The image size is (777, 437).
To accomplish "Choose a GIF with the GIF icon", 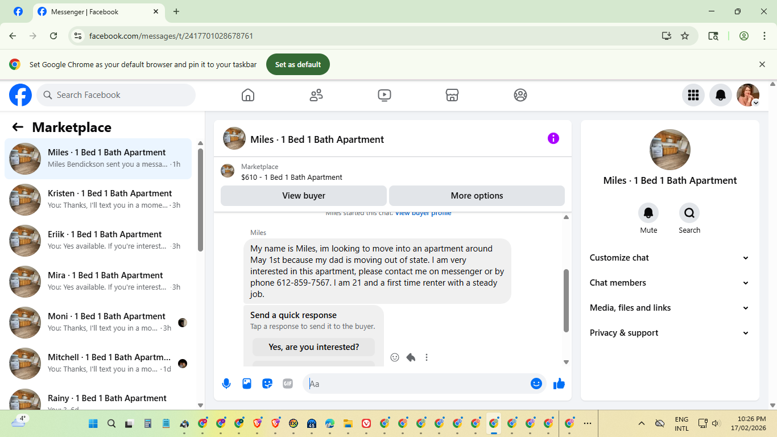I will (288, 384).
